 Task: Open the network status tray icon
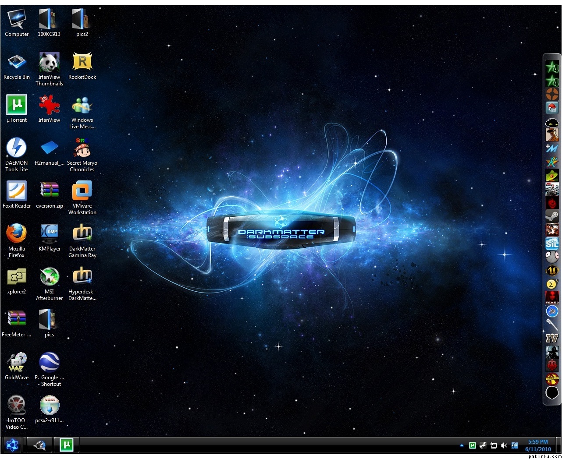[493, 445]
